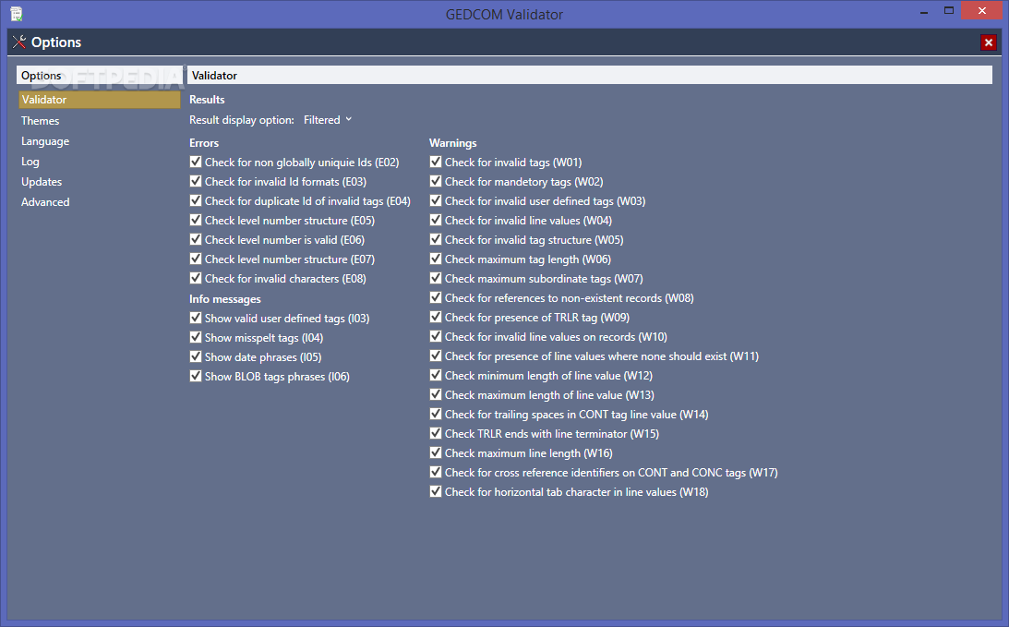Open the Advanced options category
Image resolution: width=1009 pixels, height=627 pixels.
tap(45, 202)
